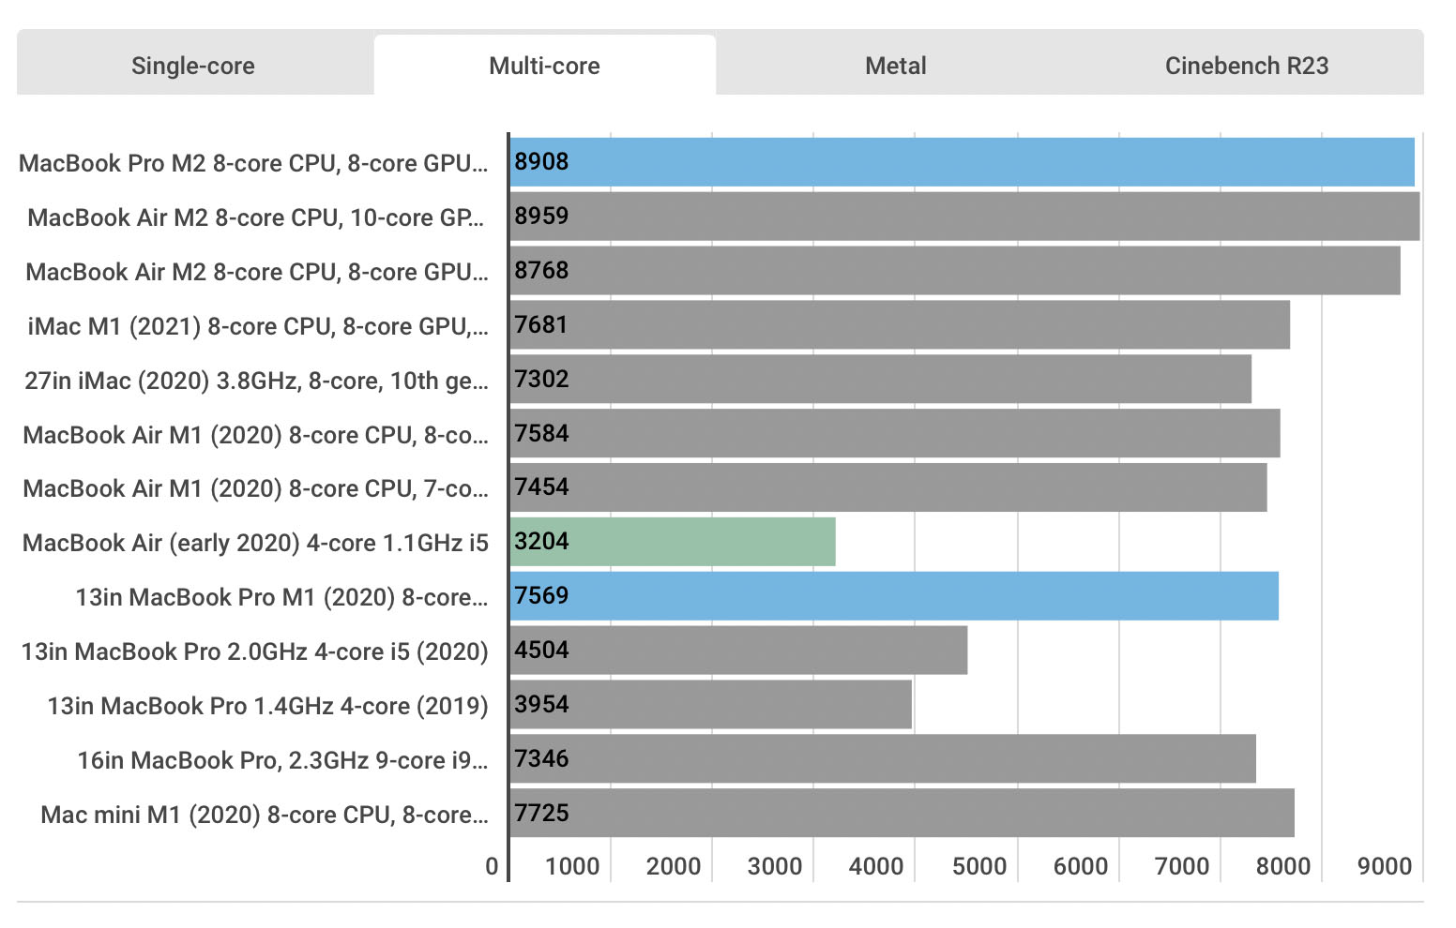This screenshot has height=928, width=1456.
Task: Click the iMac M1 (2021) 7681 bar
Action: point(900,325)
